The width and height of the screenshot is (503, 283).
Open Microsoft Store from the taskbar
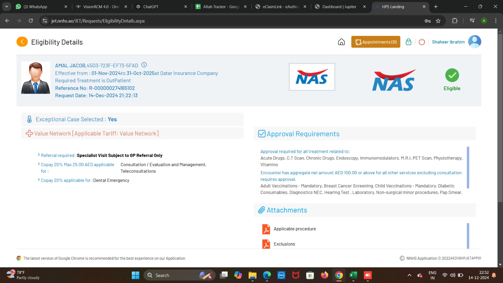point(310,275)
